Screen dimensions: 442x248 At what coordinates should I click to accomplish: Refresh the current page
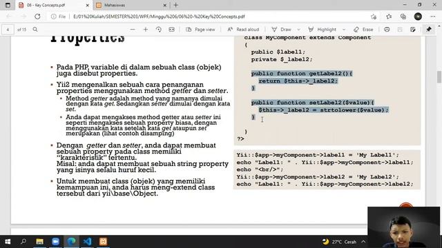click(x=37, y=17)
